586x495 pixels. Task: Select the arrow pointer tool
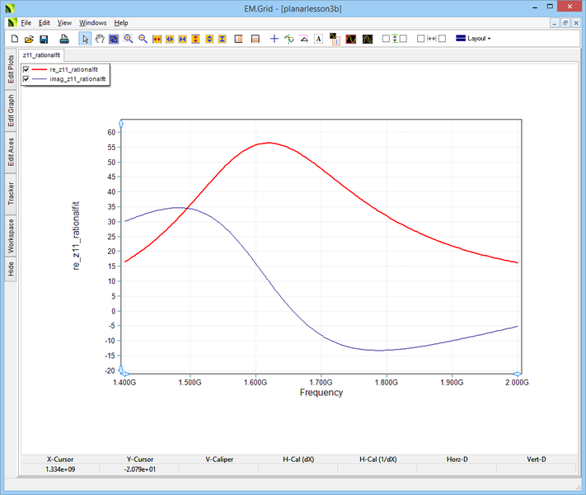[x=86, y=39]
